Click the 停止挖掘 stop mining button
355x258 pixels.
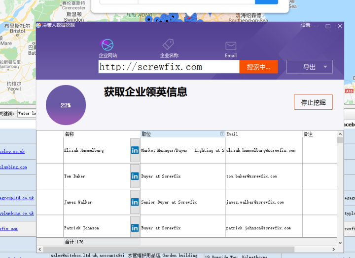pyautogui.click(x=313, y=102)
